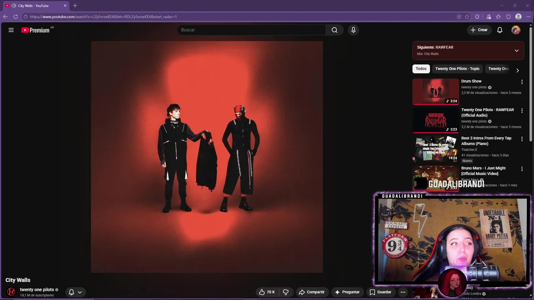Open browser profile icon in toolbar
Image resolution: width=534 pixels, height=300 pixels.
519,17
